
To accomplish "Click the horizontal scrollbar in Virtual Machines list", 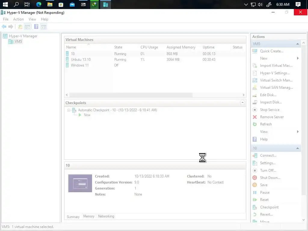I will pos(131,95).
